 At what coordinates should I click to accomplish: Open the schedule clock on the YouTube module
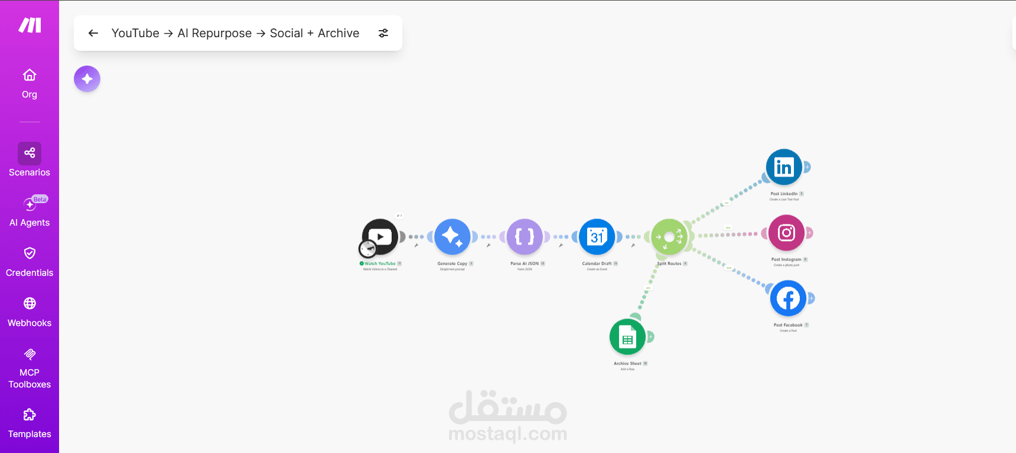click(x=368, y=249)
